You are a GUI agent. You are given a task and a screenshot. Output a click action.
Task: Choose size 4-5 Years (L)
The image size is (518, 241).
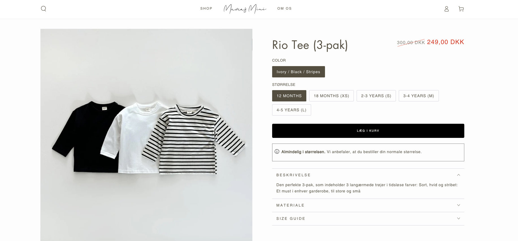point(291,110)
